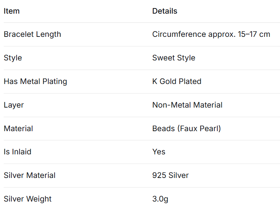
Task: Click the '925 Silver' value
Action: pyautogui.click(x=170, y=175)
